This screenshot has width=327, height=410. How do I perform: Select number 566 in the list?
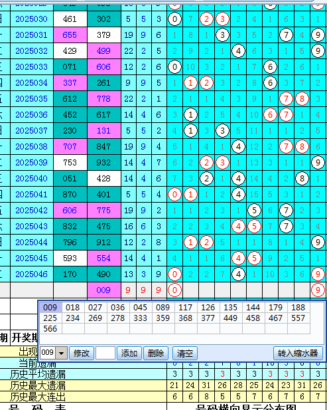pos(50,328)
